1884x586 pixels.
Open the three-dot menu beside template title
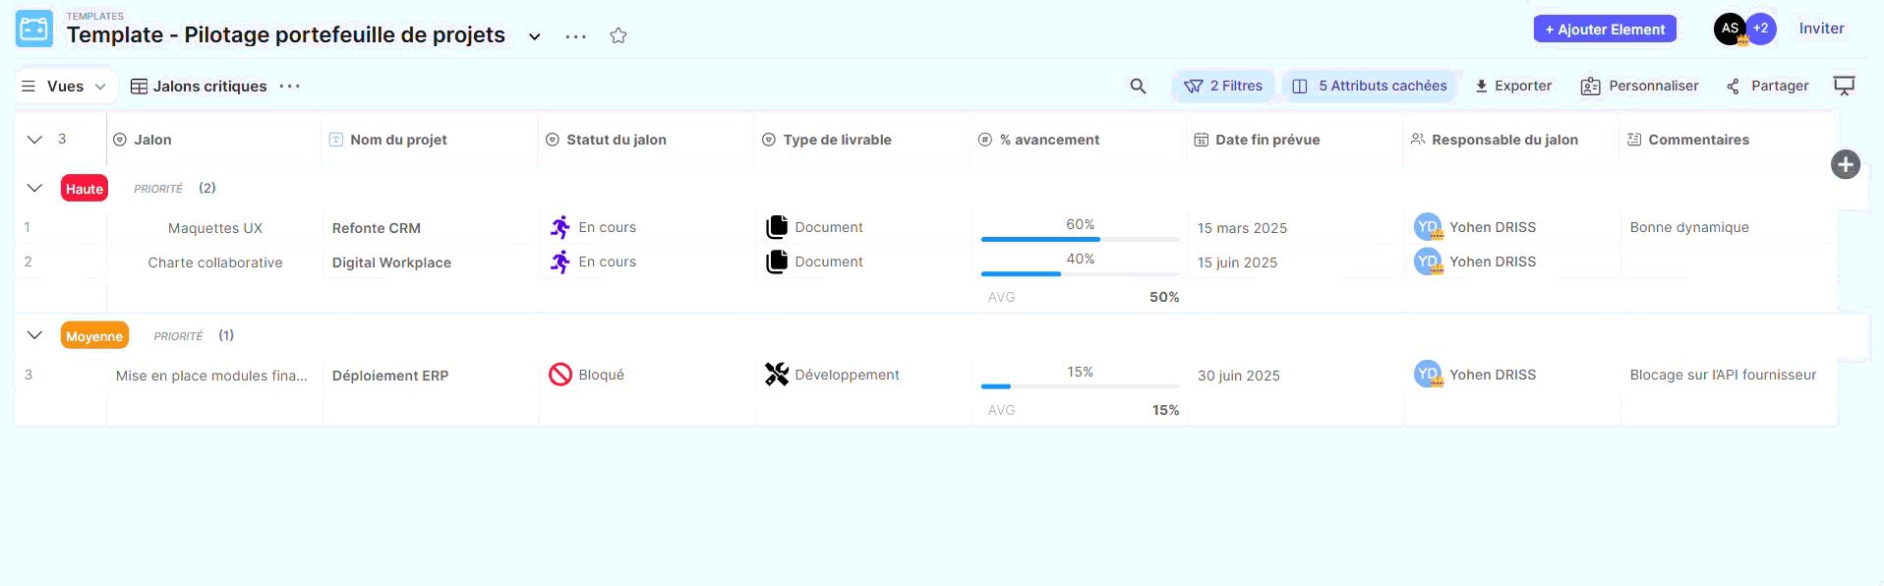576,36
